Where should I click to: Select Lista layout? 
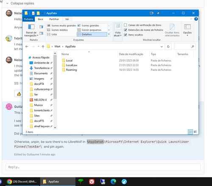tap(52, 34)
